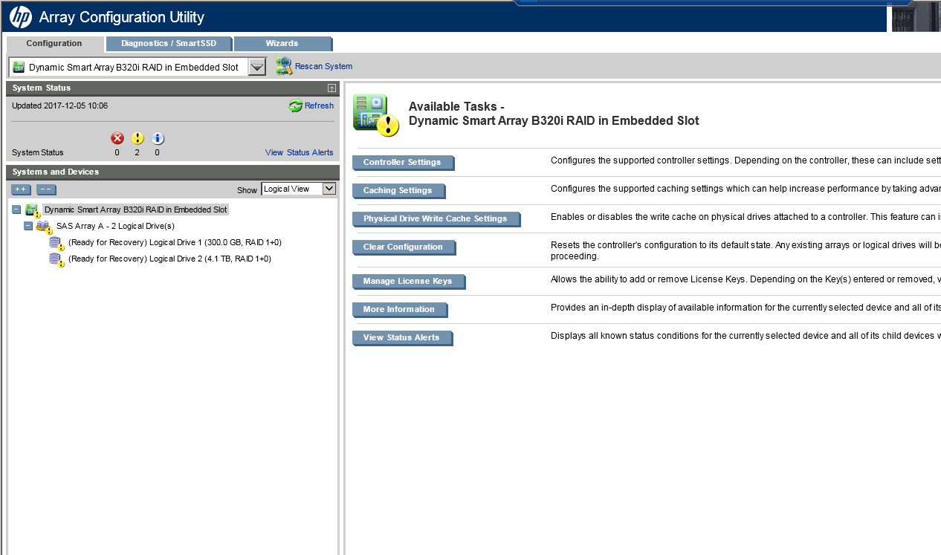The height and width of the screenshot is (555, 941).
Task: Open Manage License Keys task
Action: point(409,282)
